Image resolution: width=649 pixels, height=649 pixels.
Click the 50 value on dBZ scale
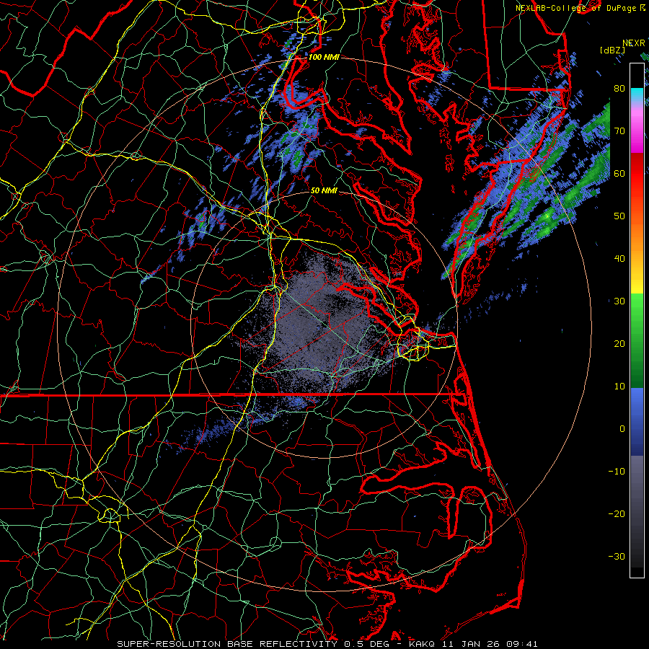tap(619, 216)
